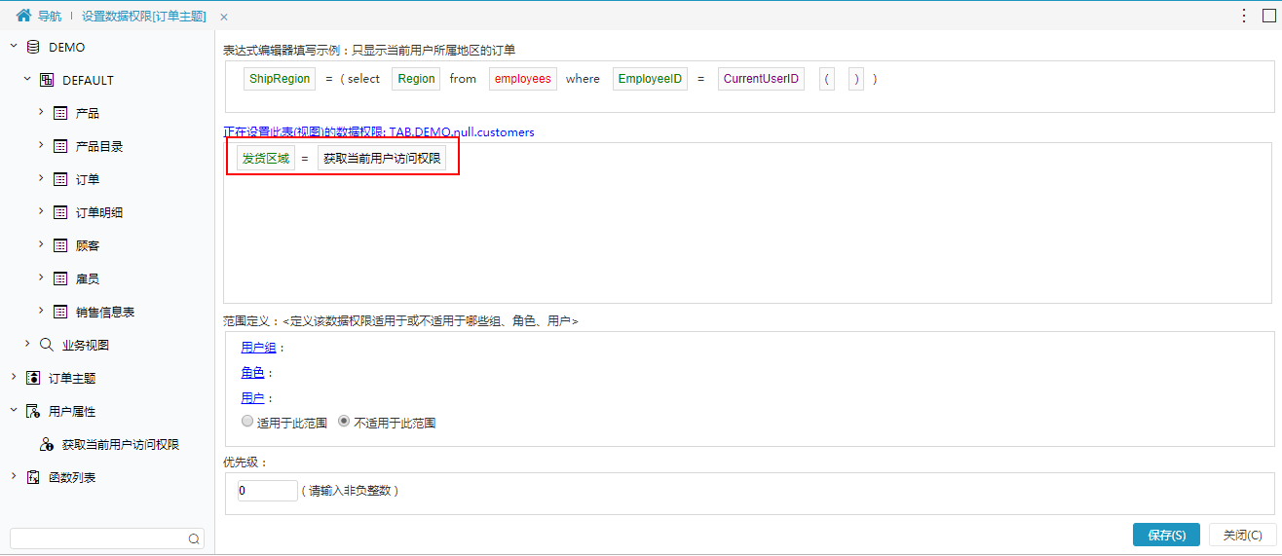Click the 顾客 tree label
The height and width of the screenshot is (556, 1282).
tap(88, 245)
